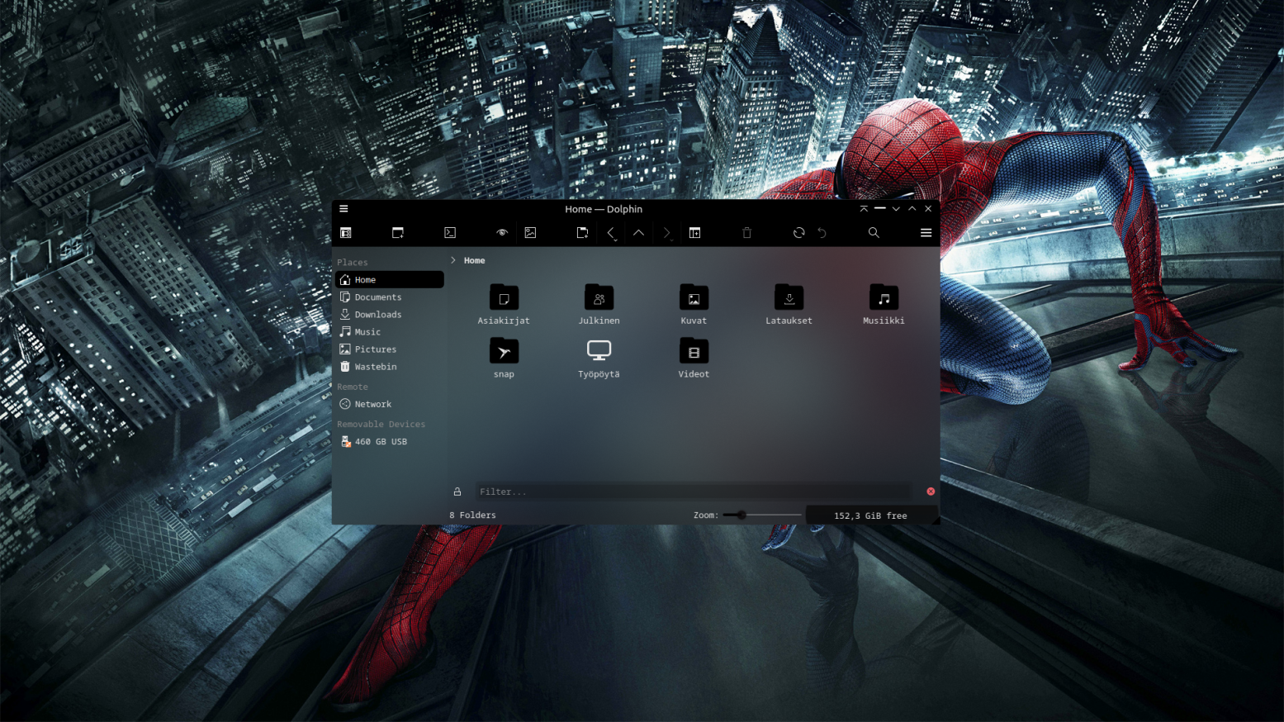Go forward with the right arrow
This screenshot has width=1284, height=722.
click(x=666, y=233)
